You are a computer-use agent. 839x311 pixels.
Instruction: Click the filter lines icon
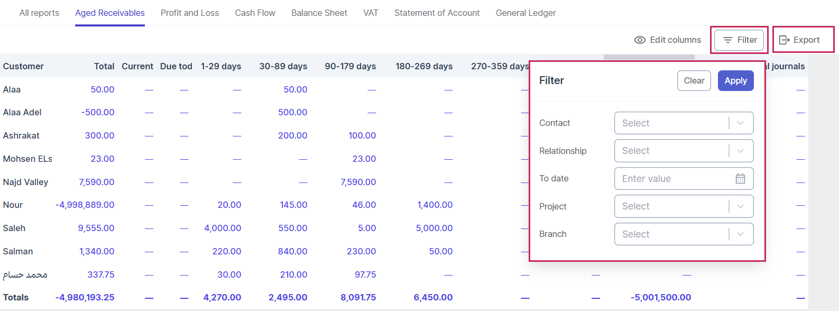[x=728, y=40]
